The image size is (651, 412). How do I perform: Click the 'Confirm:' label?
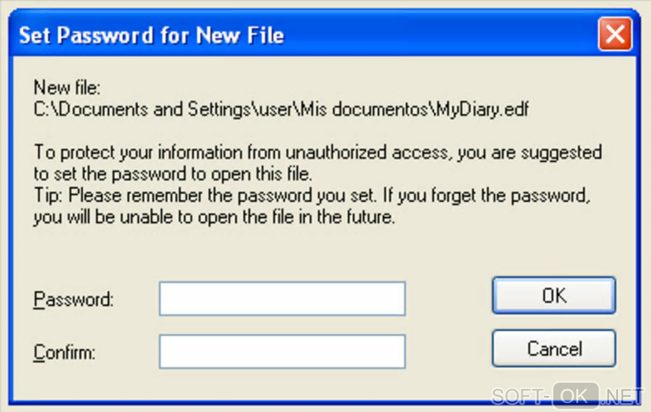click(x=64, y=352)
